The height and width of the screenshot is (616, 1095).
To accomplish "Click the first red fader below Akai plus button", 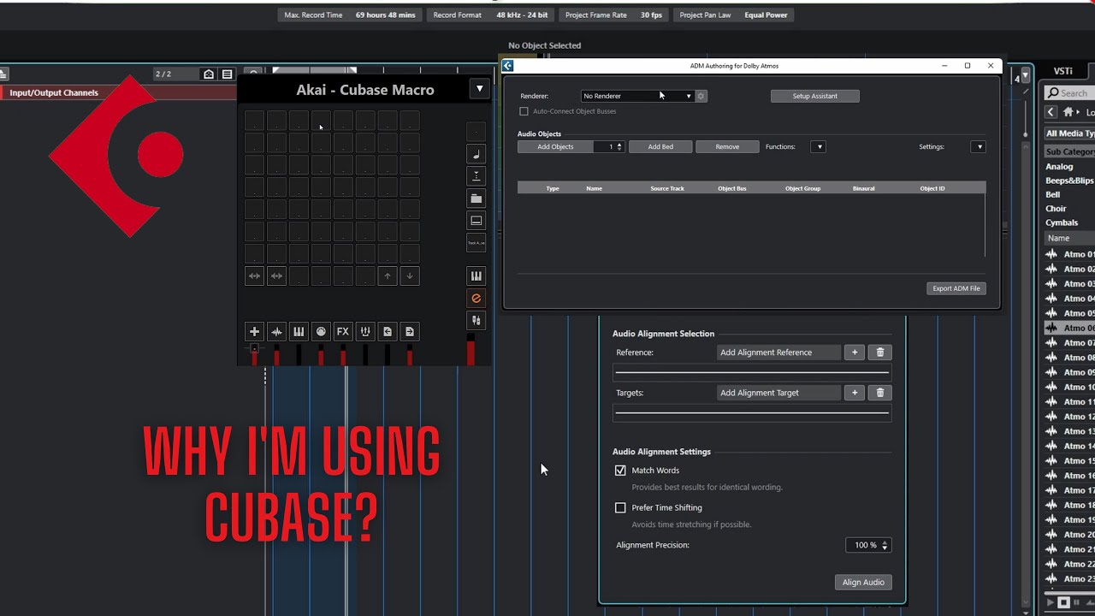I will (x=254, y=353).
